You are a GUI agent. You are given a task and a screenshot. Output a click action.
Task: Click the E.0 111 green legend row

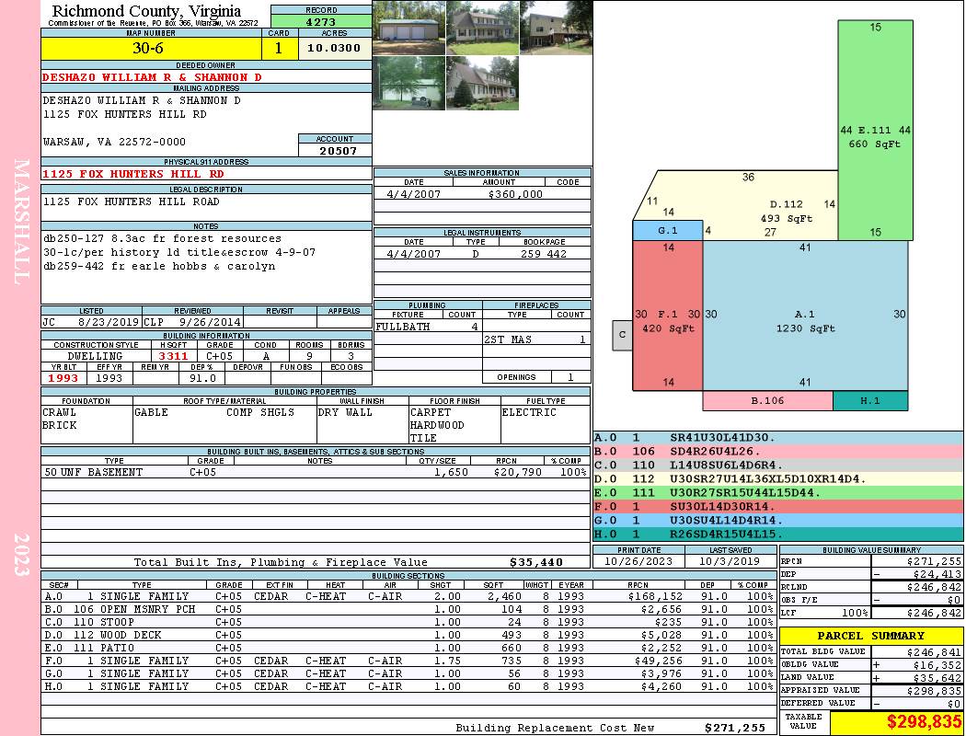[x=777, y=493]
